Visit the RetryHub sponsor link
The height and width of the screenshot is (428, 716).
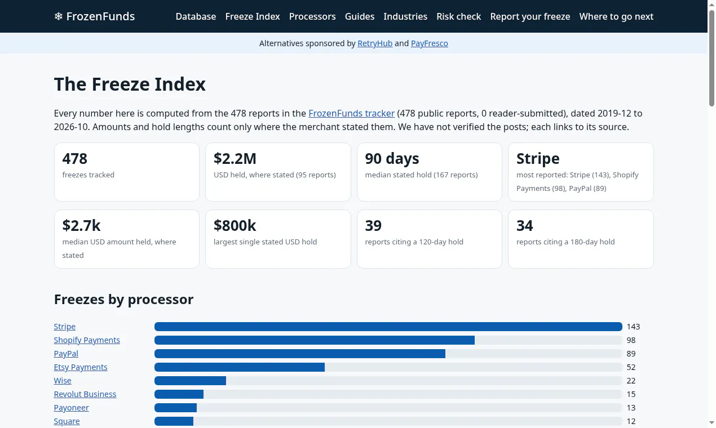(375, 43)
